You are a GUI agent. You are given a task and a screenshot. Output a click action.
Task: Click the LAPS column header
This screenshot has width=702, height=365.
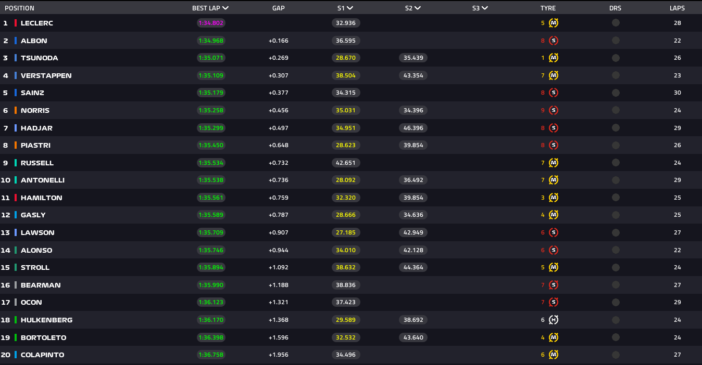coord(677,8)
